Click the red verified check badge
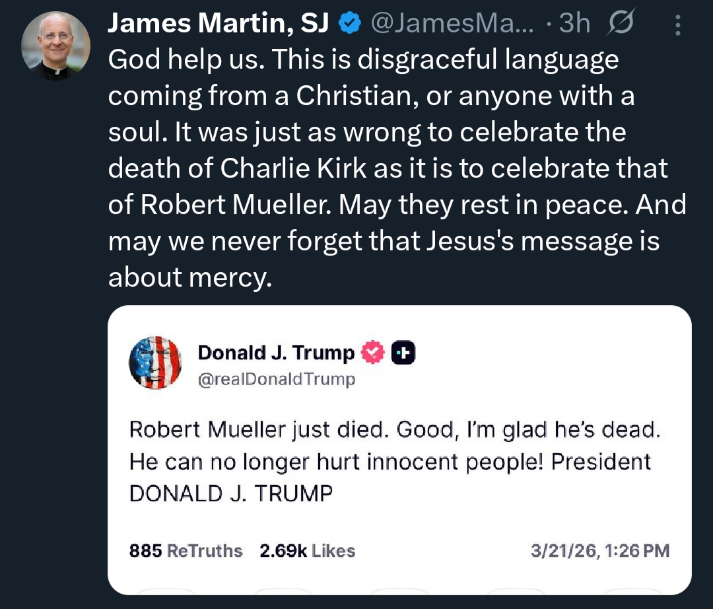The width and height of the screenshot is (713, 609). (x=374, y=353)
